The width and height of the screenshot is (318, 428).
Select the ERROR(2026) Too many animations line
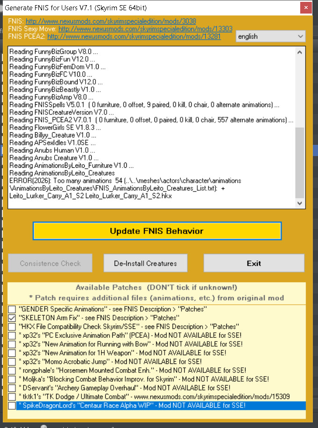125,181
